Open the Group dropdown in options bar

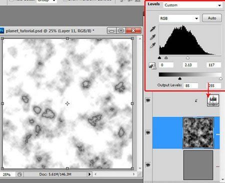(46, 1)
